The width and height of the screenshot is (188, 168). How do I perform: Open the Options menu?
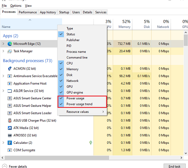(x=16, y=6)
